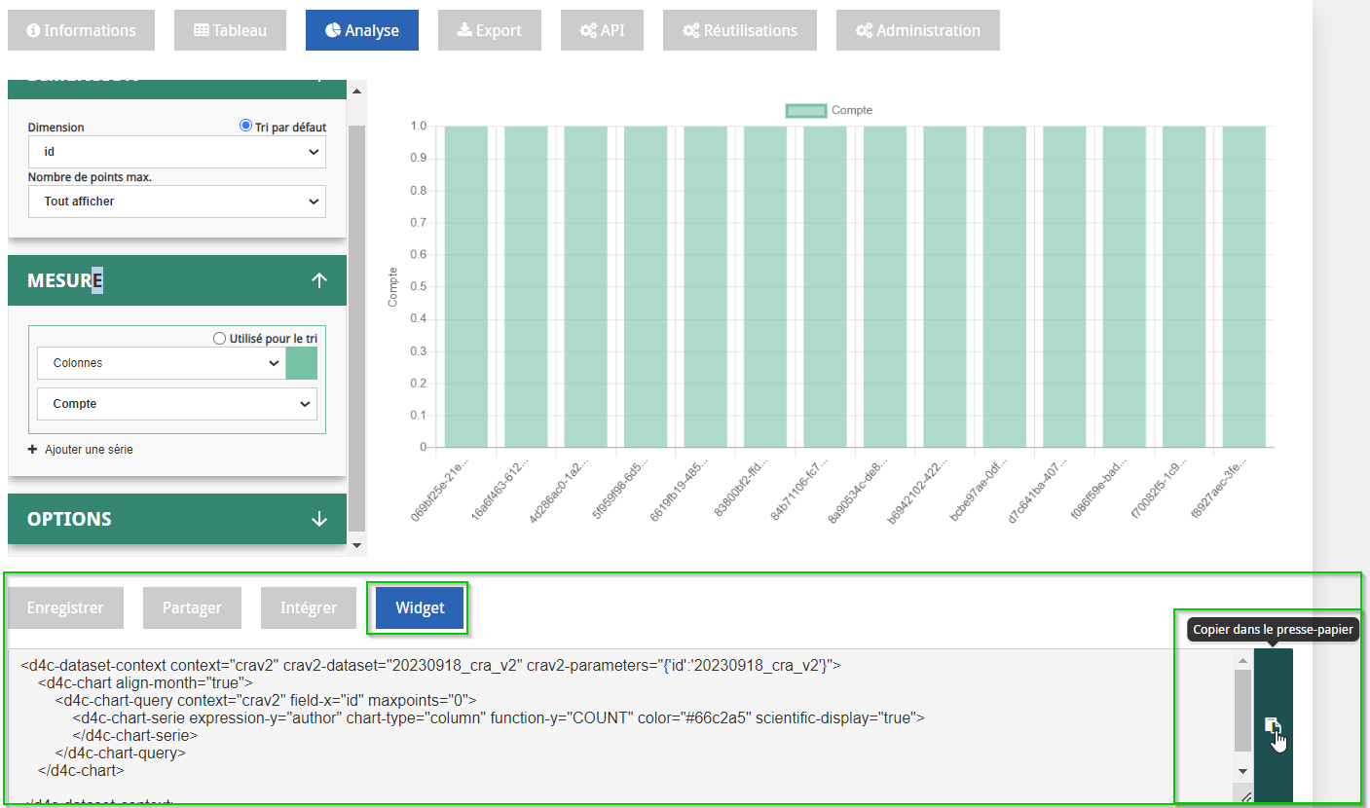Click the x-axis label 'f6927aec-3fe...'
This screenshot has height=808, width=1370.
1221,491
